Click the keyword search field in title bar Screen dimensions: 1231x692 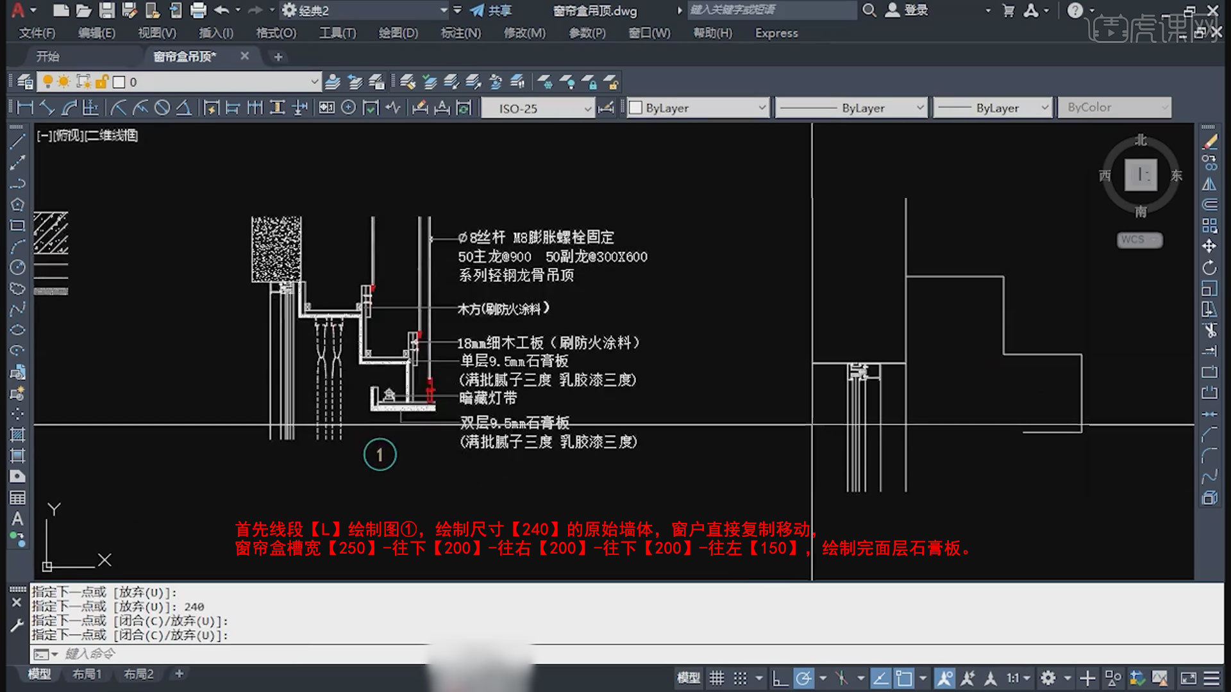772,10
